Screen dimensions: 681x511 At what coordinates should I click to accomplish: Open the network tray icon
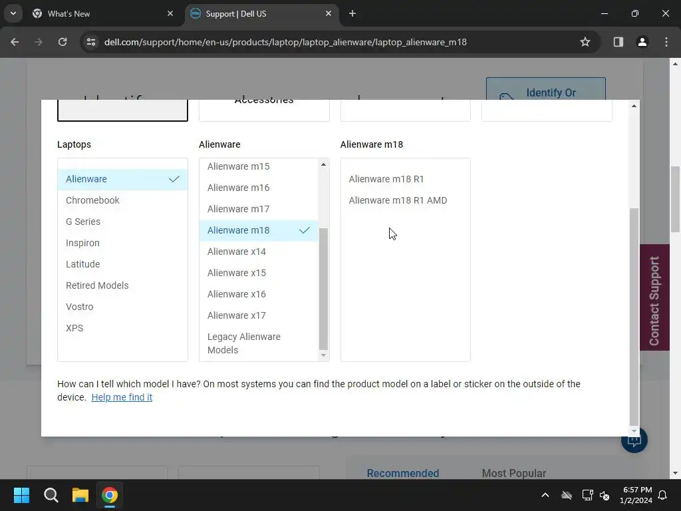click(587, 495)
